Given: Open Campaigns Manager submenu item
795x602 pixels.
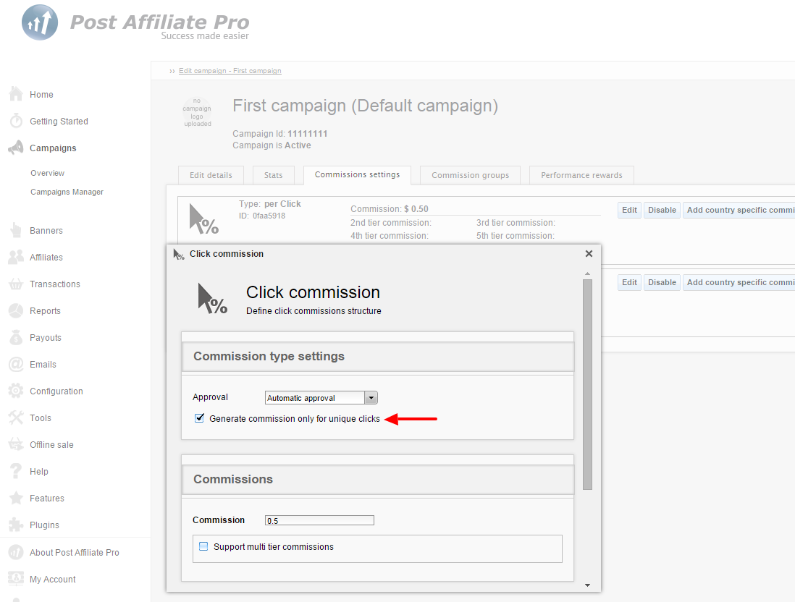Looking at the screenshot, I should pos(67,192).
